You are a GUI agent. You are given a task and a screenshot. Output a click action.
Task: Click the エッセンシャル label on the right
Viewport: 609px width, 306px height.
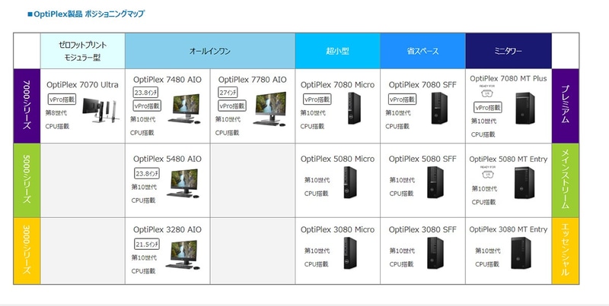coord(566,251)
